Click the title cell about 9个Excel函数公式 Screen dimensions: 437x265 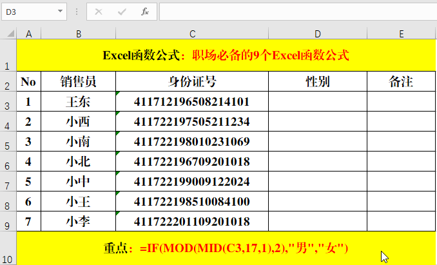tap(226, 55)
